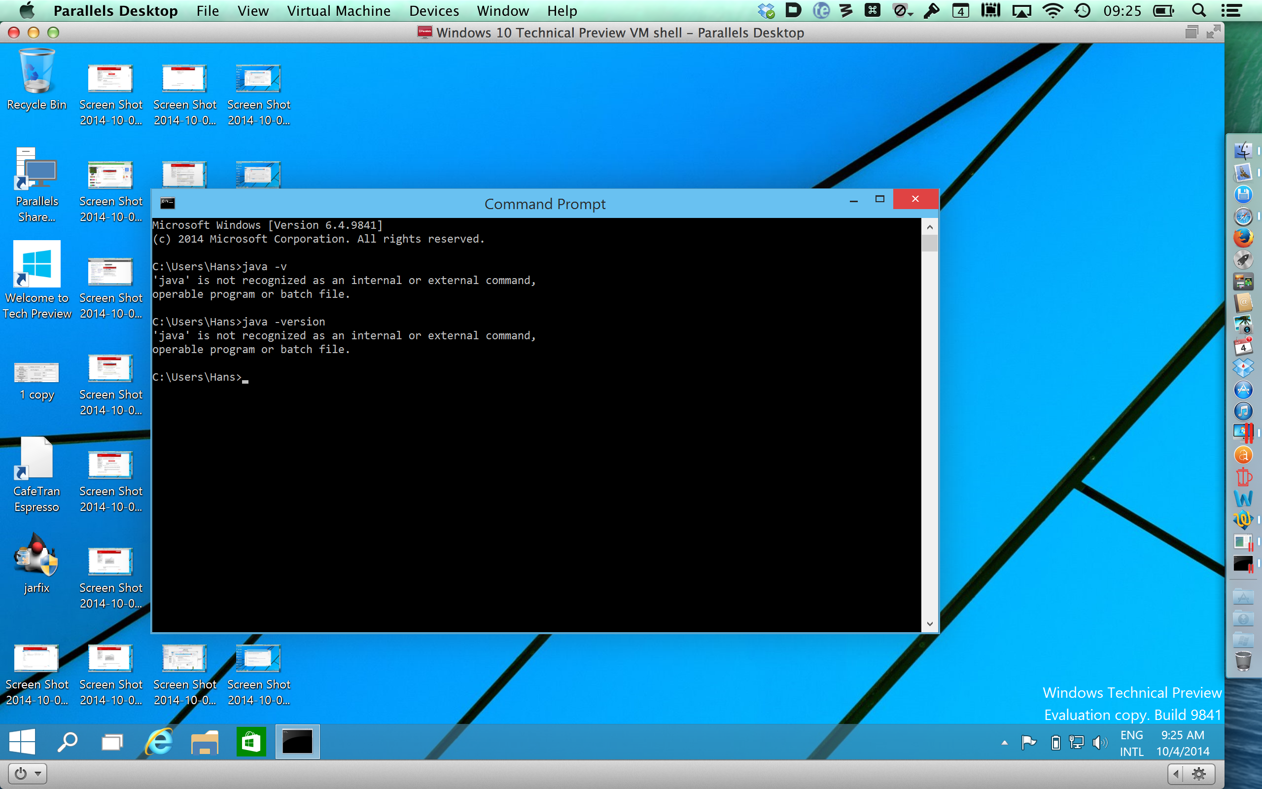The image size is (1262, 789).
Task: Click the taskbar Search magnifier icon
Action: tap(67, 742)
